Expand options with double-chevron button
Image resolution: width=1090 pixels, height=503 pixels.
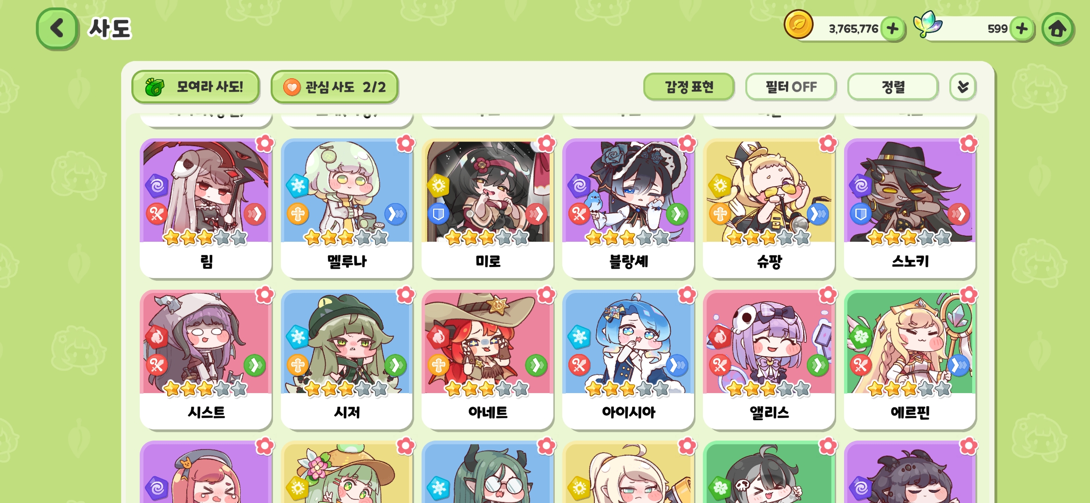(962, 87)
